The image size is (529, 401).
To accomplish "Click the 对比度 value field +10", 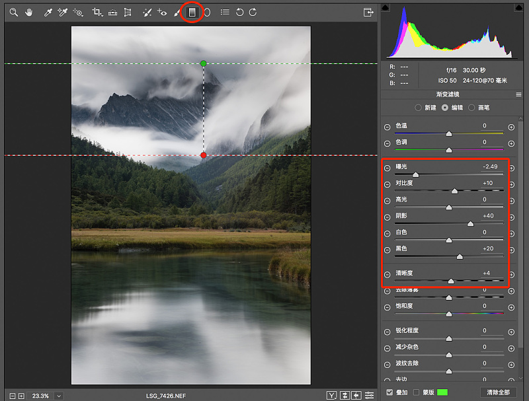I will click(488, 183).
